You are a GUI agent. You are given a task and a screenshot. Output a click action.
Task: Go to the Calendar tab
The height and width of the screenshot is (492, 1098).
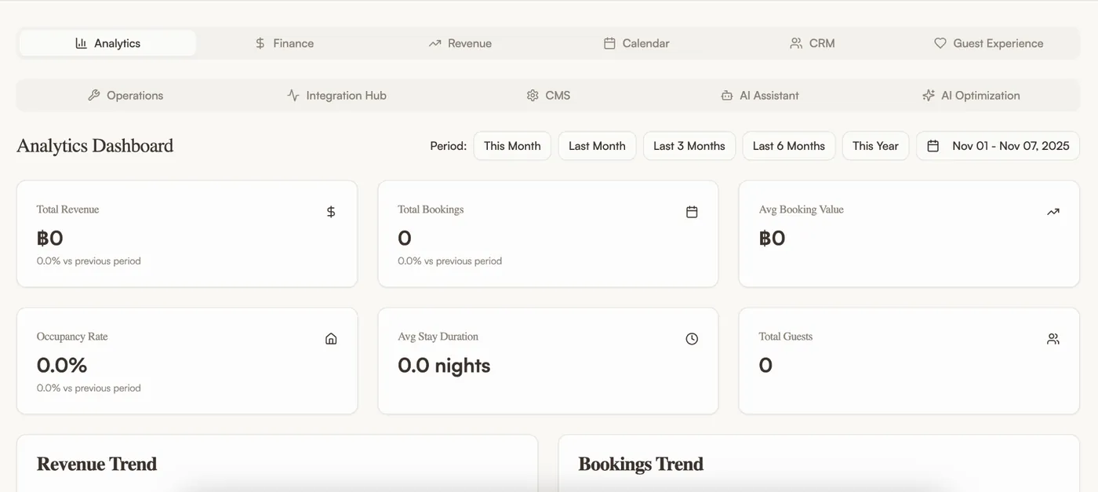637,43
